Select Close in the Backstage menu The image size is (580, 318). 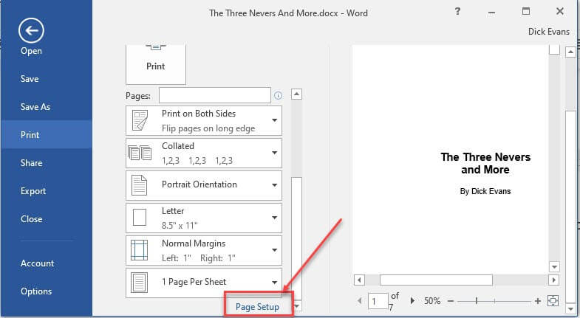tap(32, 219)
